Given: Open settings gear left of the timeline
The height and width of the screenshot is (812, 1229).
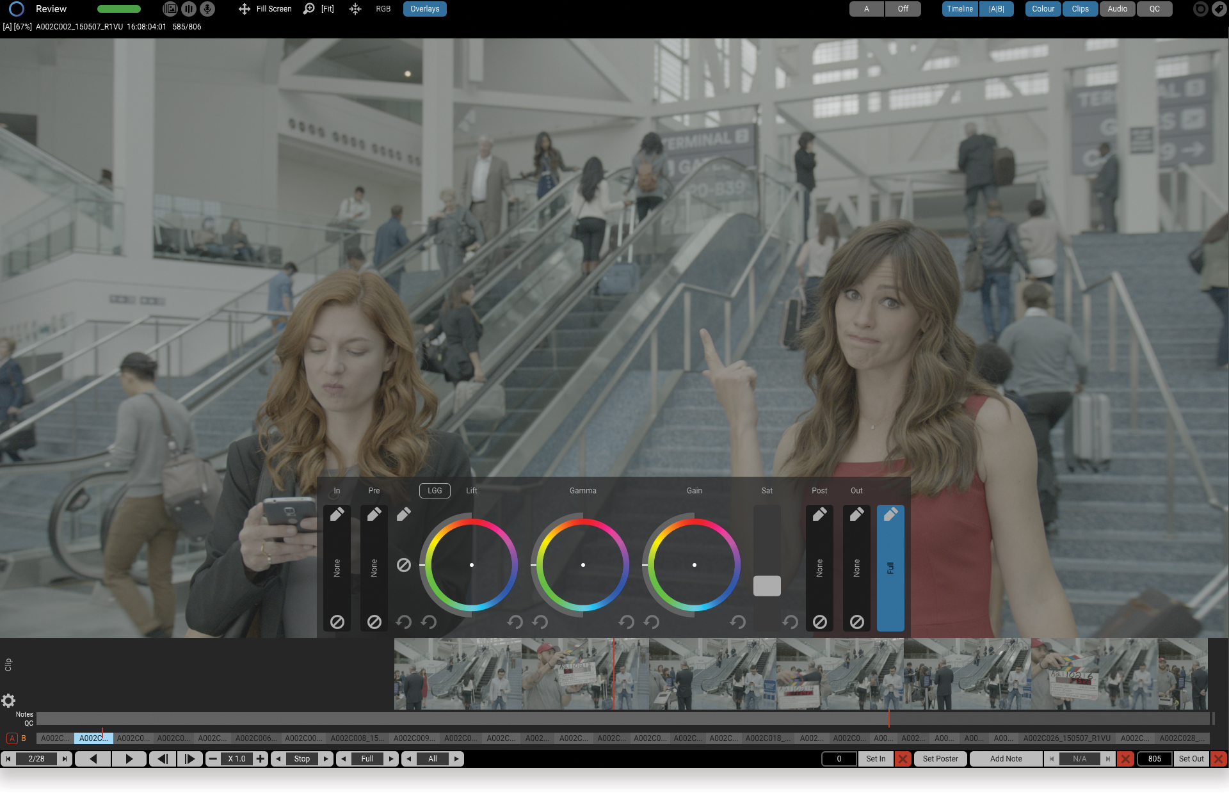Looking at the screenshot, I should [8, 700].
